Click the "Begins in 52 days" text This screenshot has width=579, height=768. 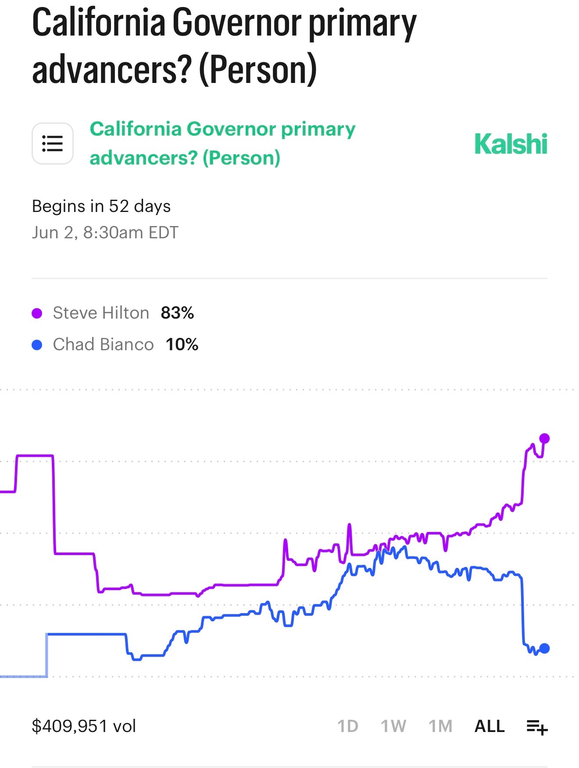point(101,206)
